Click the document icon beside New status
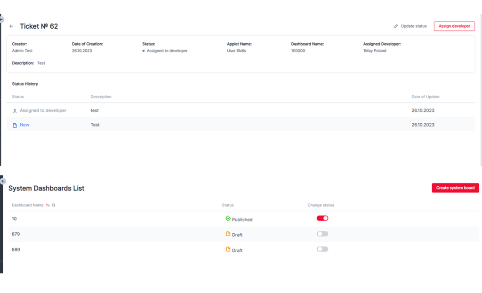 [15, 125]
